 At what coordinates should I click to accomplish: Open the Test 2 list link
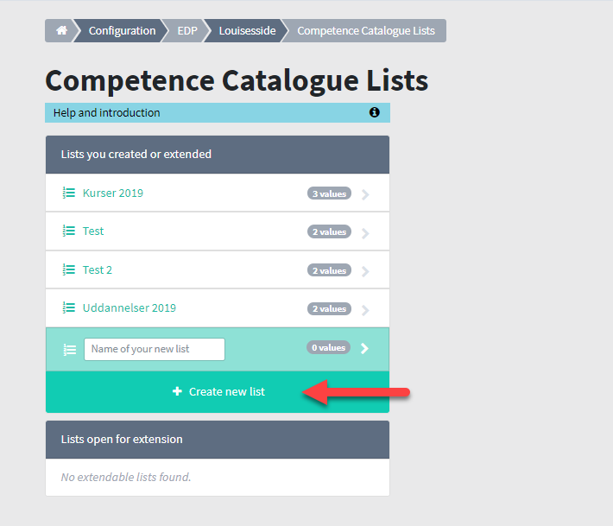coord(98,270)
